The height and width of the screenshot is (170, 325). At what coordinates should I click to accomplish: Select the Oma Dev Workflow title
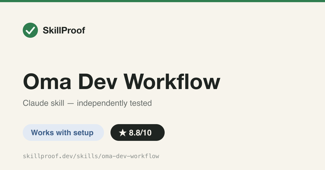point(122,82)
